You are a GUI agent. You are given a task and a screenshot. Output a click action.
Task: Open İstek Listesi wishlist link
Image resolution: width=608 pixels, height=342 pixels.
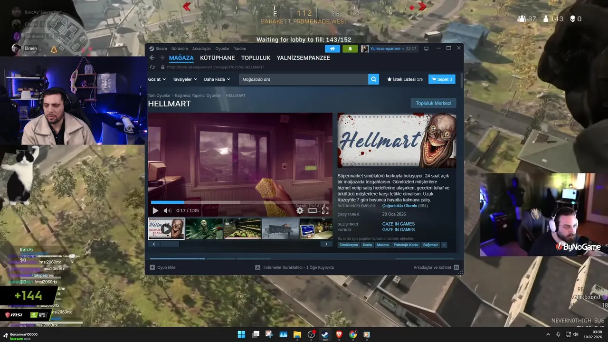pyautogui.click(x=405, y=79)
